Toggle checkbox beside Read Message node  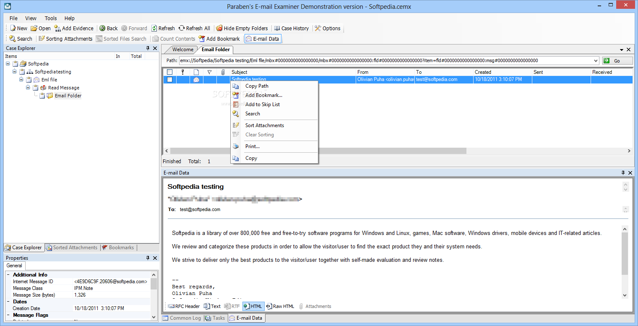pyautogui.click(x=36, y=88)
